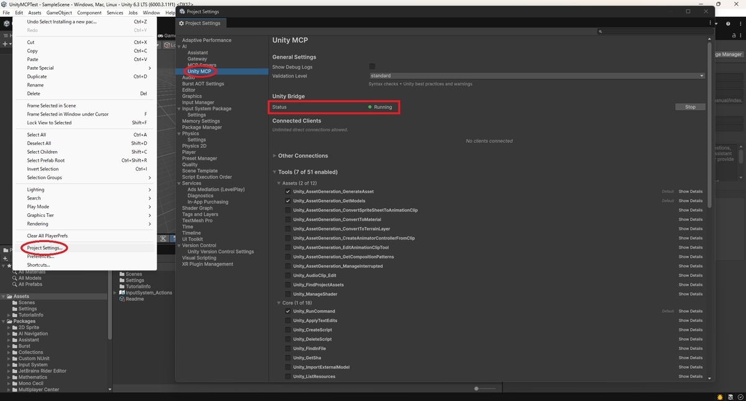Screen dimensions: 746x401
Task: Choose Project Settings... from Edit menu
Action: pyautogui.click(x=85, y=248)
